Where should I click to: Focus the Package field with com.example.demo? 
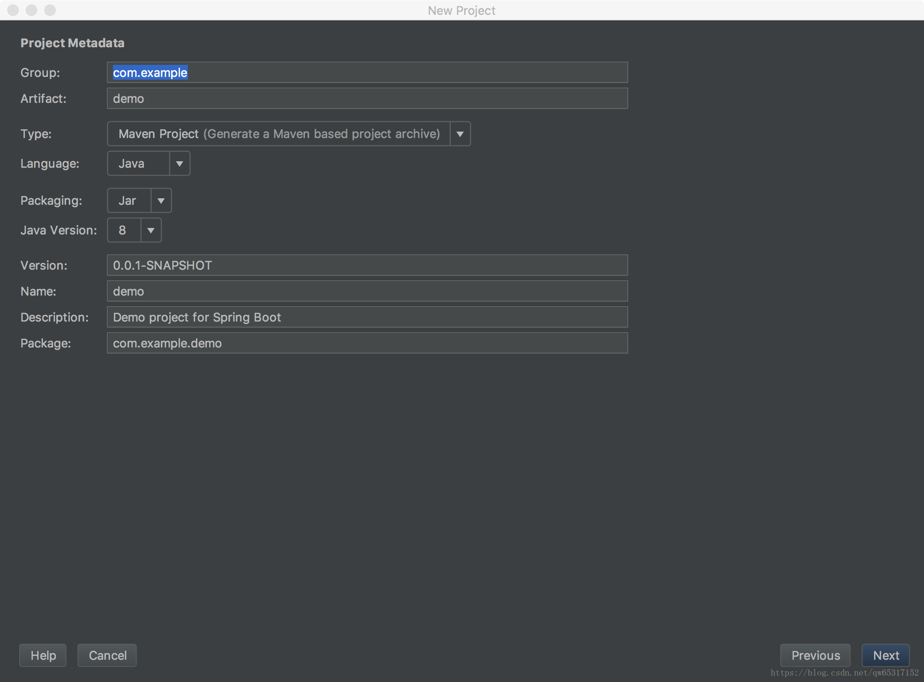click(x=367, y=343)
